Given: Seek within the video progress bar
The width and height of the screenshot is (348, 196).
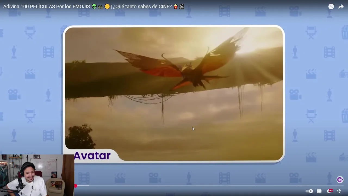Looking at the screenshot, I should (x=210, y=186).
